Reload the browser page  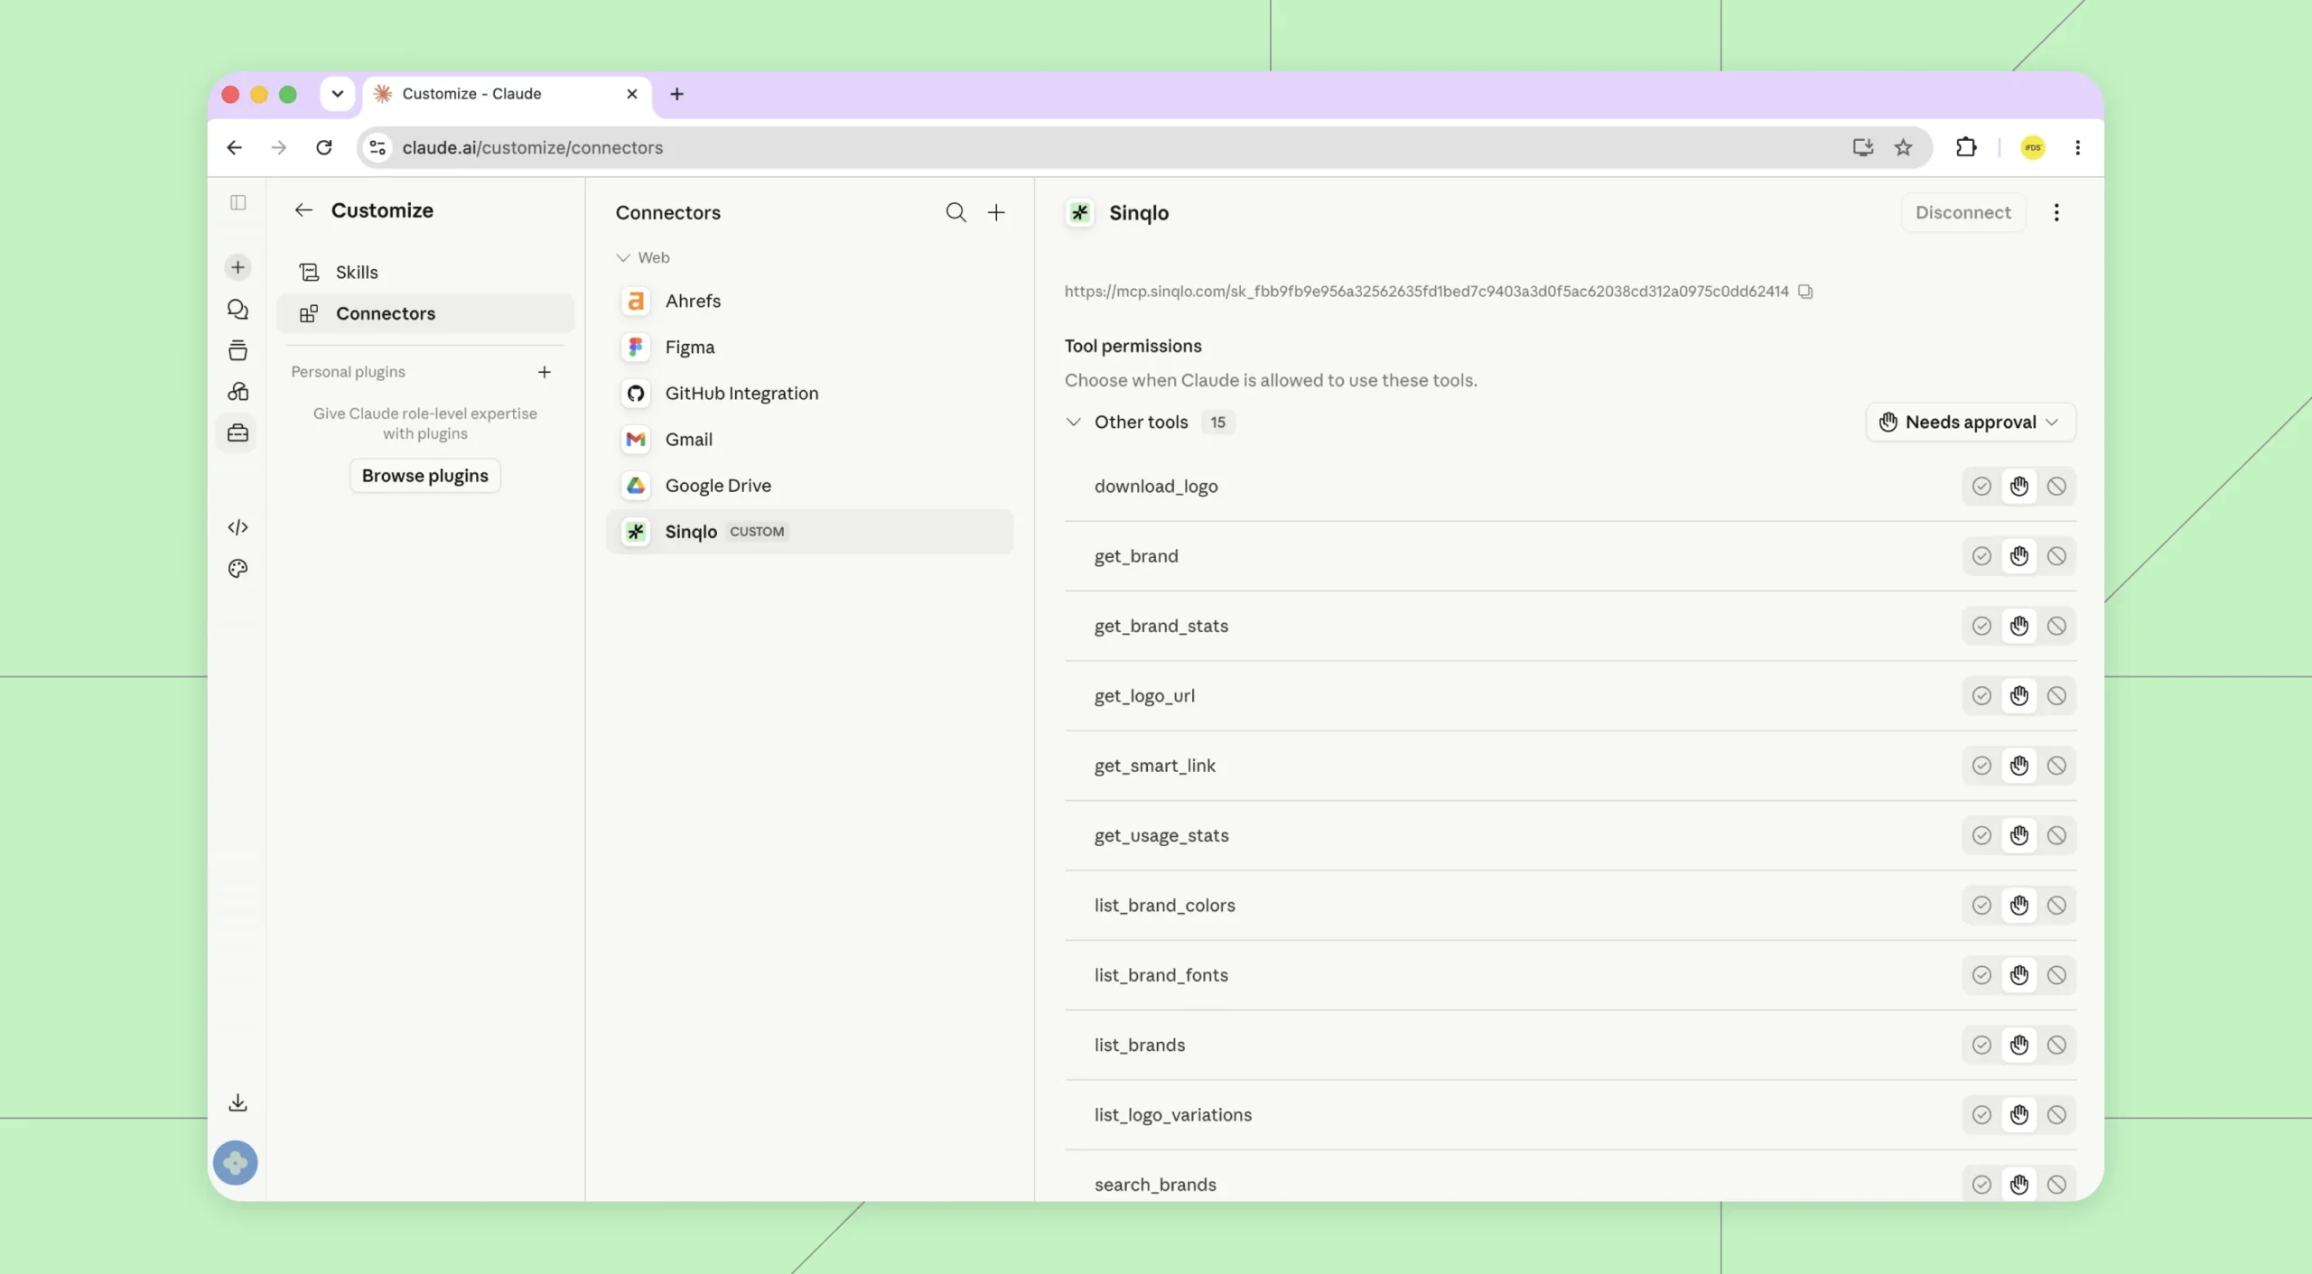[324, 147]
